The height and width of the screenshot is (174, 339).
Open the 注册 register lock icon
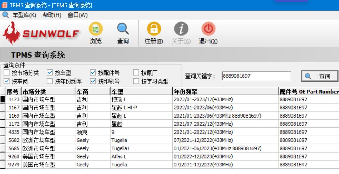click(x=154, y=29)
